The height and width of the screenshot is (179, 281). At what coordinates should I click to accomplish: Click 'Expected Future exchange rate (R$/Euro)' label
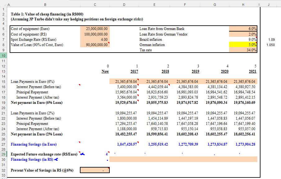tap(44, 154)
